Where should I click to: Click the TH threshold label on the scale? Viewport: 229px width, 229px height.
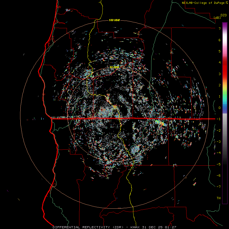click(219, 198)
